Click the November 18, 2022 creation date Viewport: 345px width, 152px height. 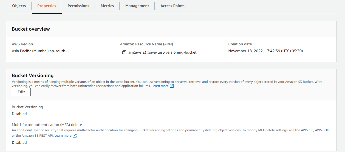click(x=265, y=51)
